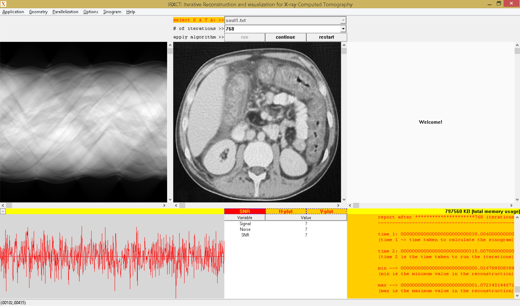520x306 pixels.
Task: Click the reconstructed CT slice image
Action: coord(257,122)
